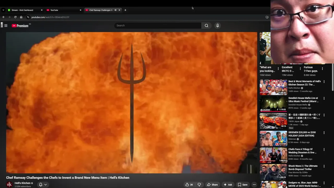
Task: Reload the page with refresh icon
Action: 15,17
